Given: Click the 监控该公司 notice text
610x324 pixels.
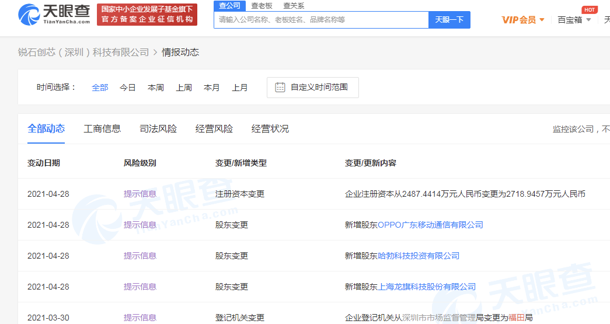Looking at the screenshot, I should click(581, 129).
